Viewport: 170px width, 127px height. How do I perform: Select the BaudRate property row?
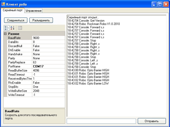tap(18, 38)
